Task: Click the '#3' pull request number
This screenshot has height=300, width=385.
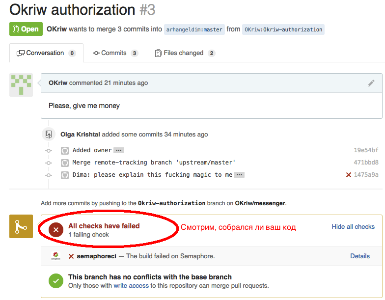Action: pyautogui.click(x=147, y=10)
